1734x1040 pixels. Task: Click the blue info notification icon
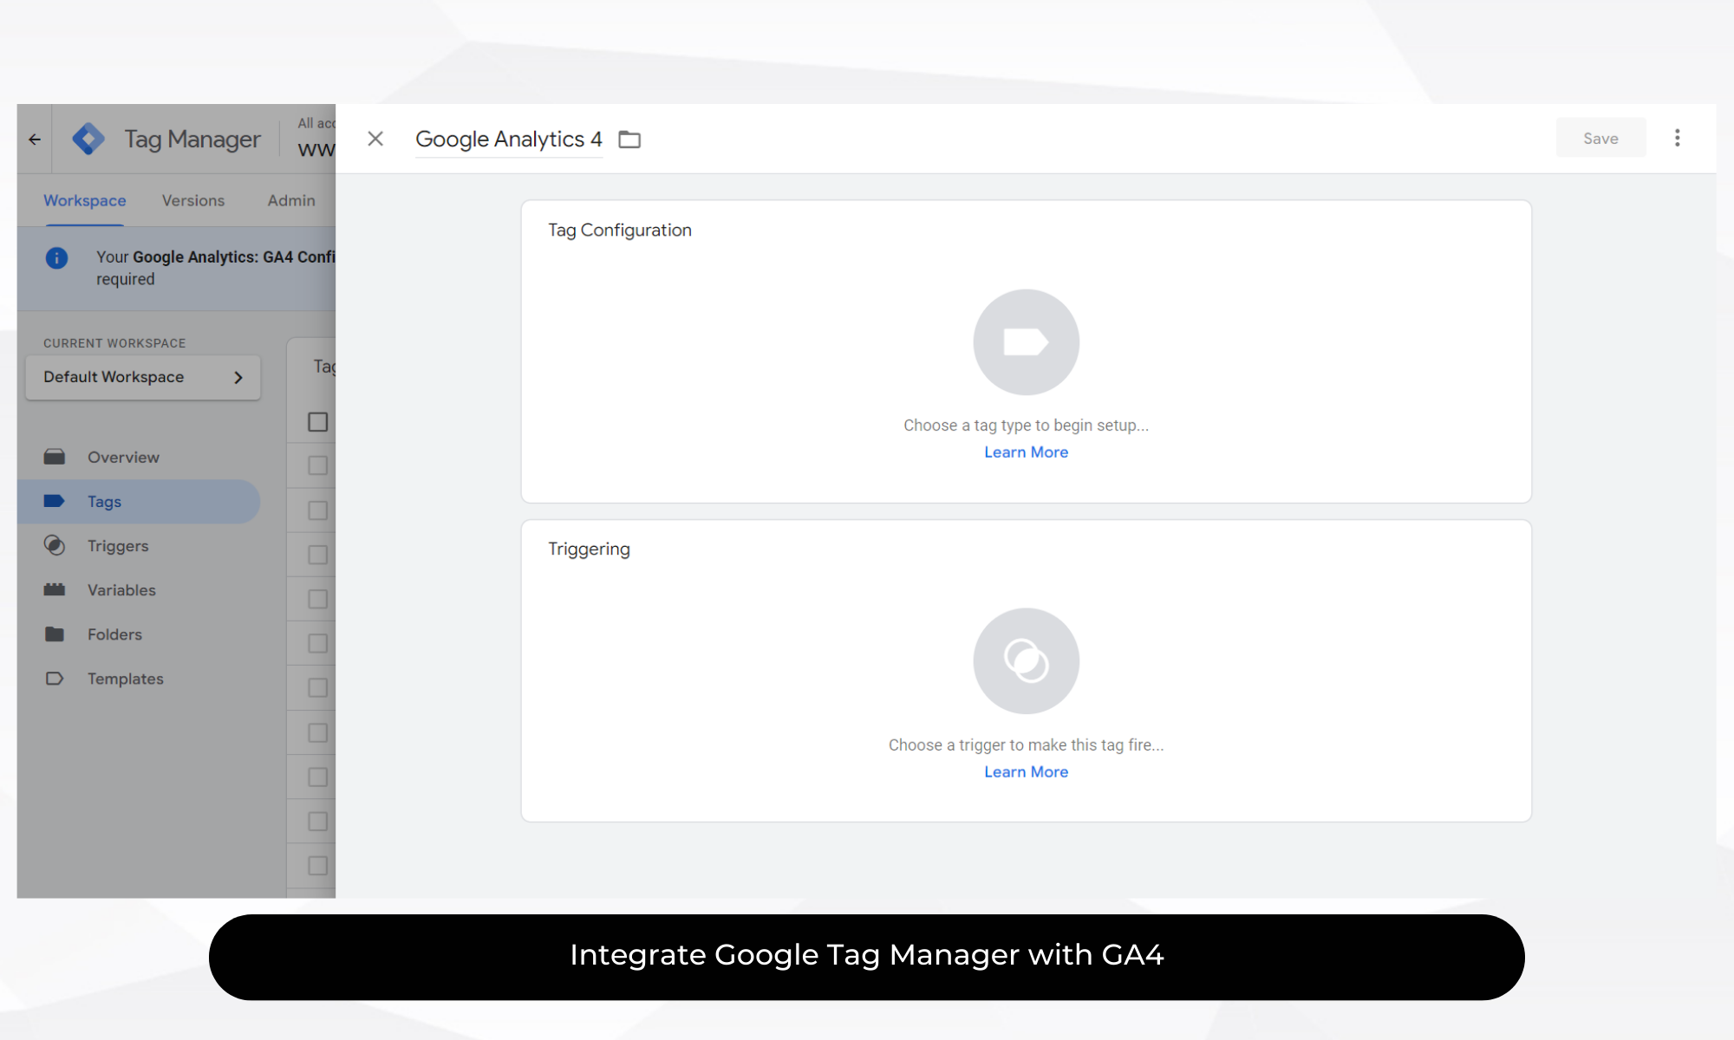tap(56, 257)
